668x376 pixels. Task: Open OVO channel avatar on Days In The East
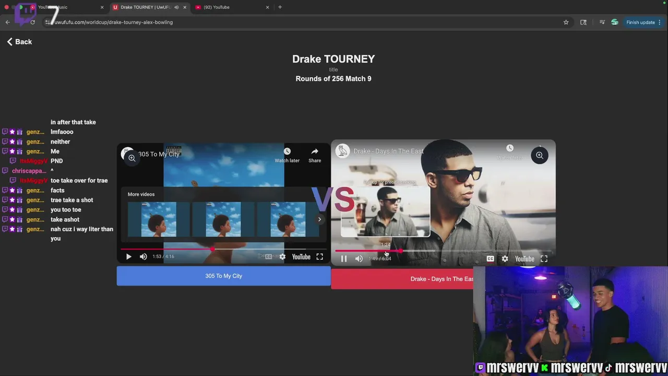pyautogui.click(x=343, y=151)
